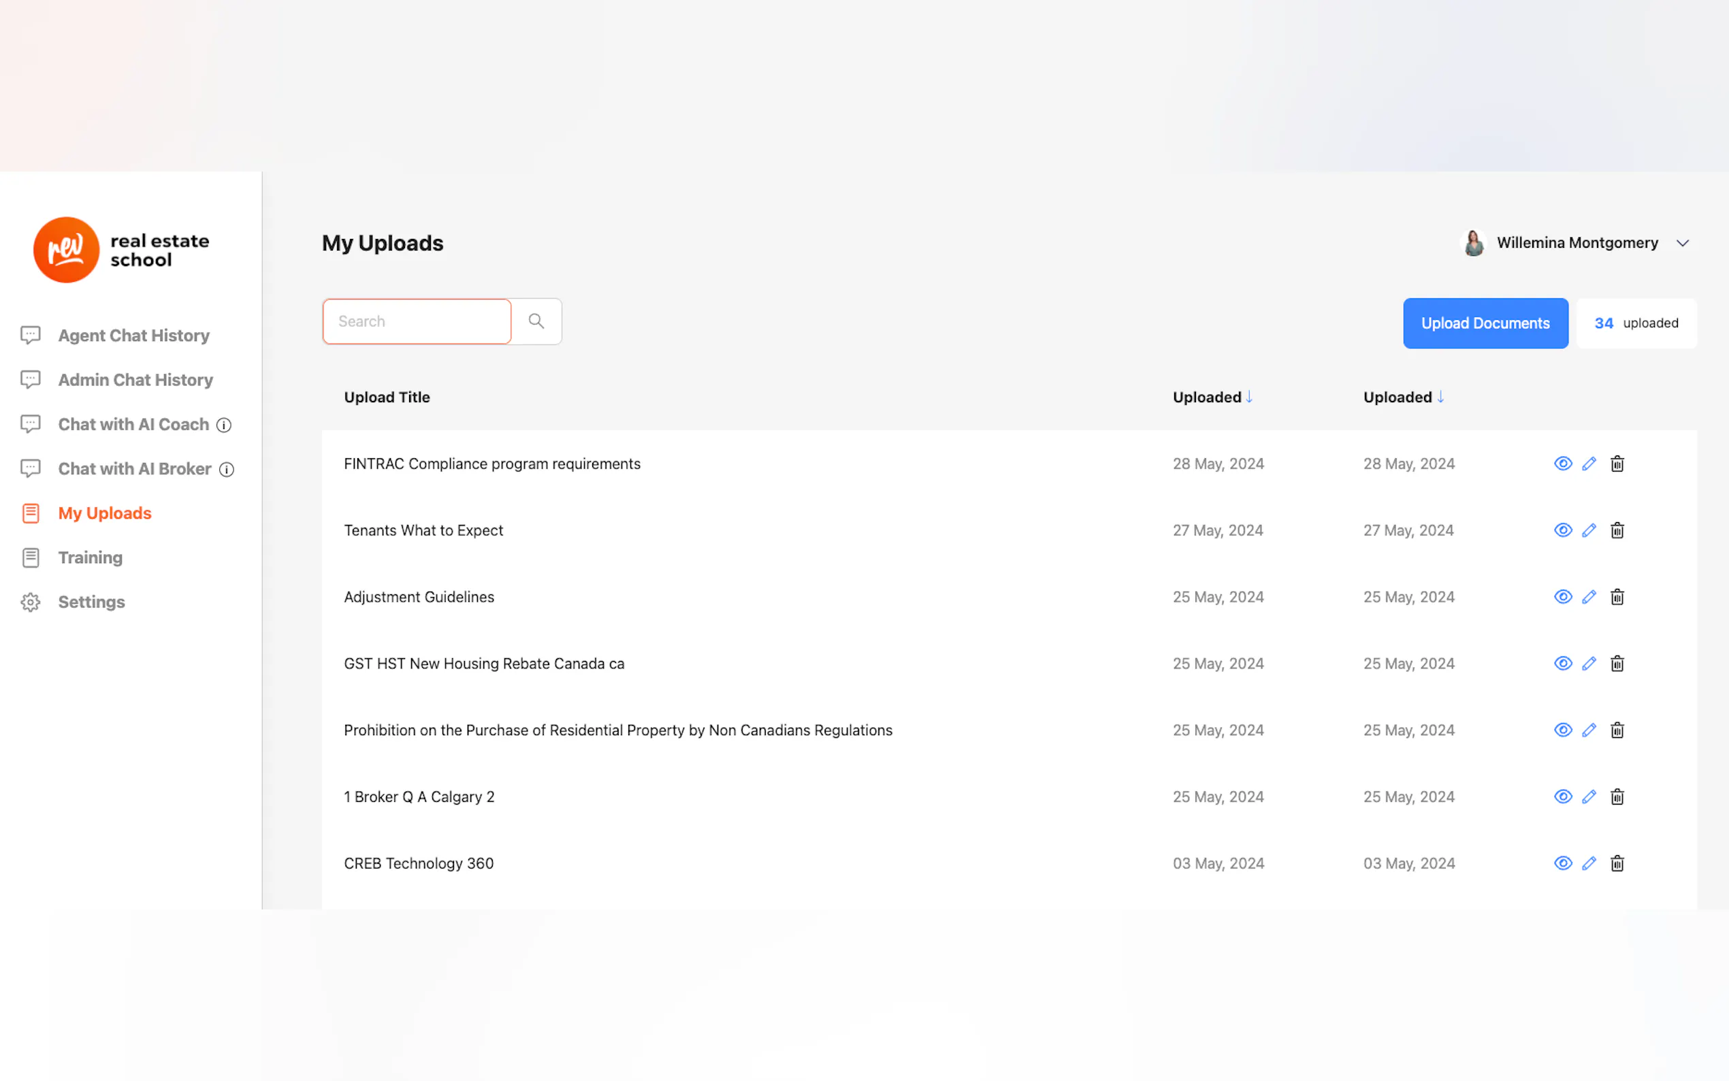
Task: Sort by the first Uploaded column arrow
Action: click(1248, 397)
